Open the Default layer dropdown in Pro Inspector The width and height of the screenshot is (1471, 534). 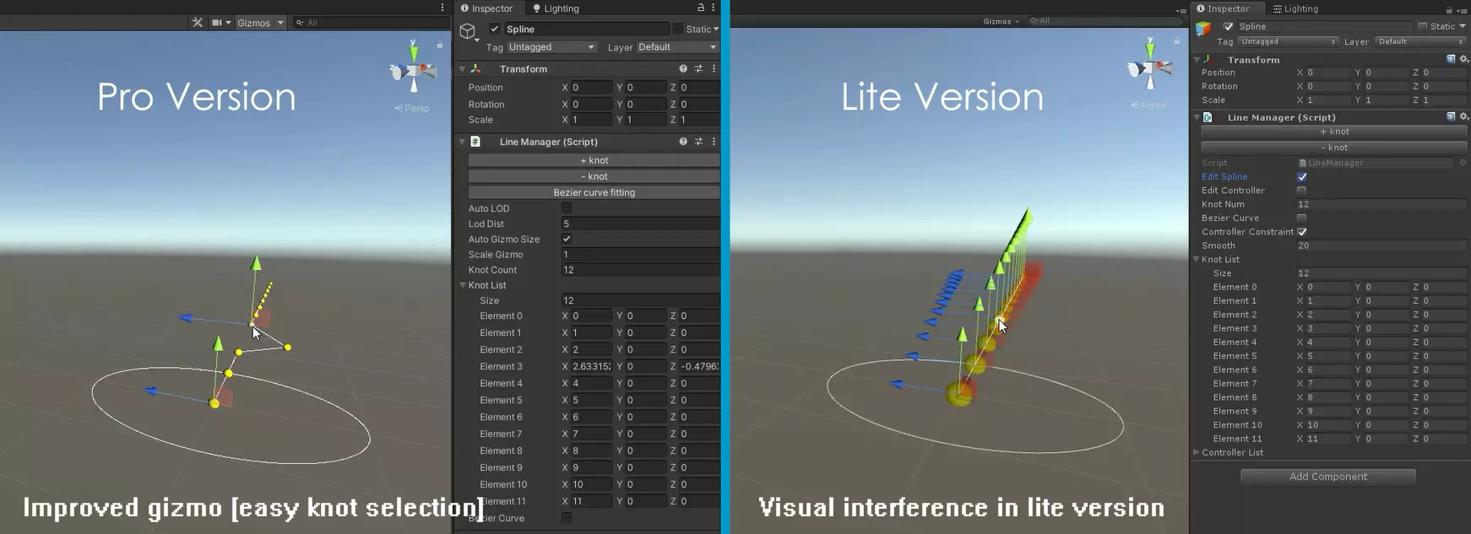coord(677,47)
